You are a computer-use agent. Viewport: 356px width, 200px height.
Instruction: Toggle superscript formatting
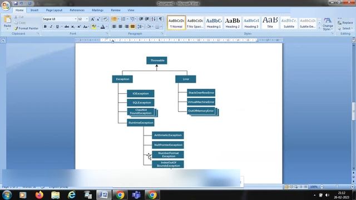79,27
